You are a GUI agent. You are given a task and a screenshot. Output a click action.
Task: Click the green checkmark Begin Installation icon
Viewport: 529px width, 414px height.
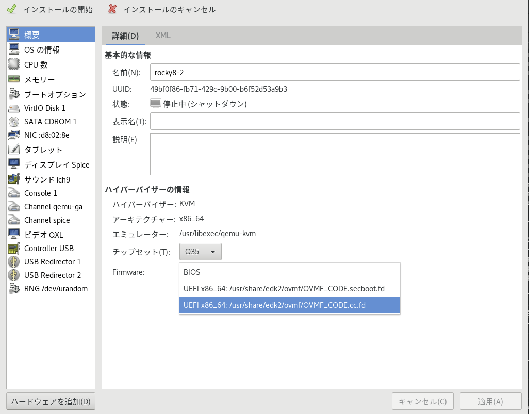pyautogui.click(x=11, y=9)
